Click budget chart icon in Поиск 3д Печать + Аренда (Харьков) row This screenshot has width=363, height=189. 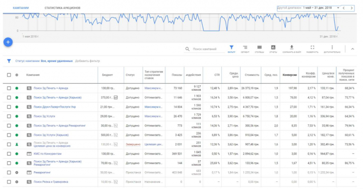(115, 98)
